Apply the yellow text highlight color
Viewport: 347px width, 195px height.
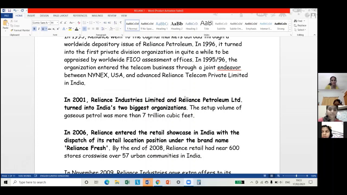[x=70, y=29]
